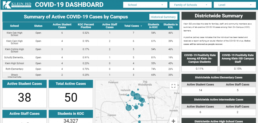Image resolution: width=258 pixels, height=123 pixels.
Task: Click the 0.91% KOC percent cell
Action: [86, 57]
